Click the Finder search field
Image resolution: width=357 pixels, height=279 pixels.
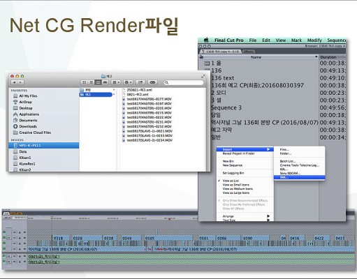point(184,82)
